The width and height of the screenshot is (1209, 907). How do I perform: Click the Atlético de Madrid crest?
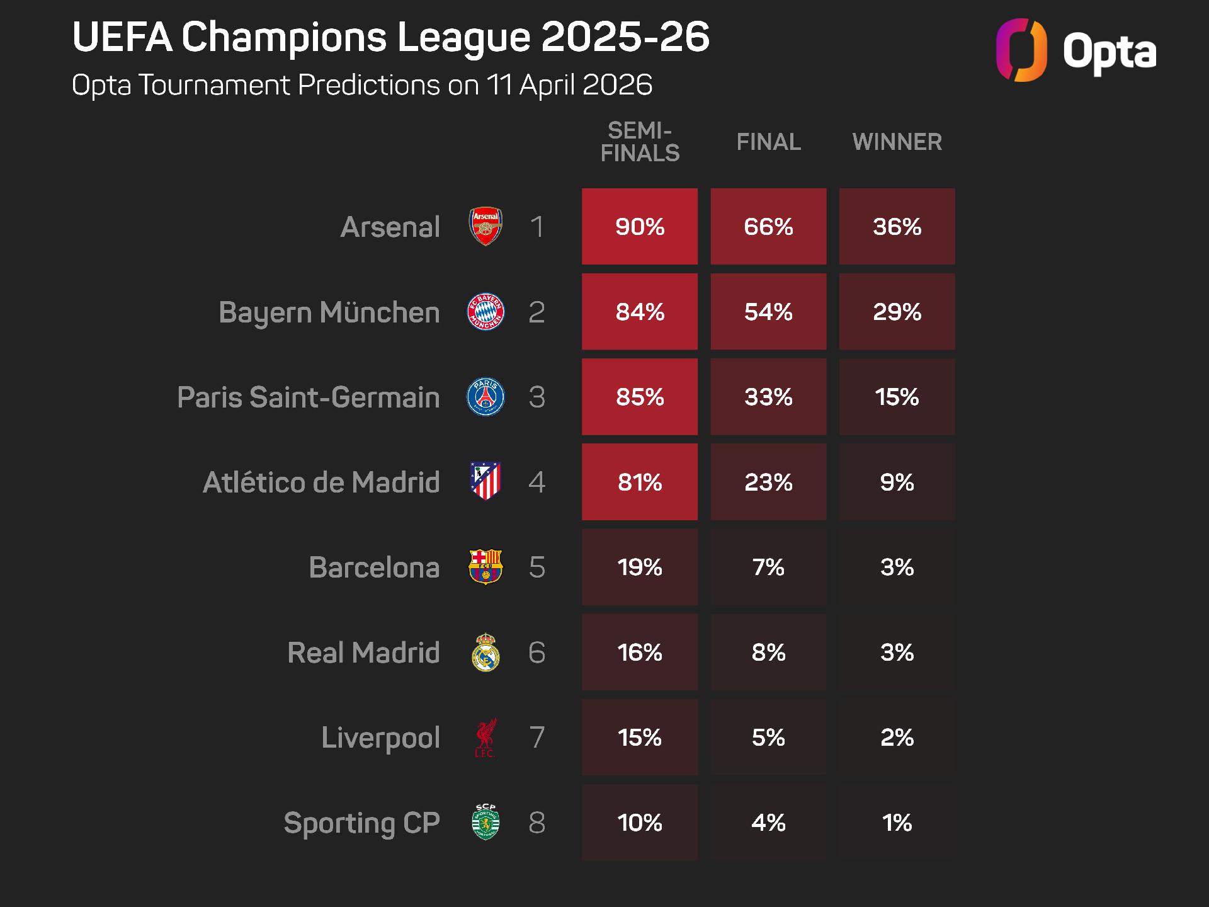(x=485, y=482)
